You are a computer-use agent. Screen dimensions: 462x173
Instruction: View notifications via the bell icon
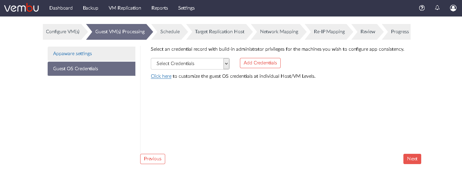point(437,8)
